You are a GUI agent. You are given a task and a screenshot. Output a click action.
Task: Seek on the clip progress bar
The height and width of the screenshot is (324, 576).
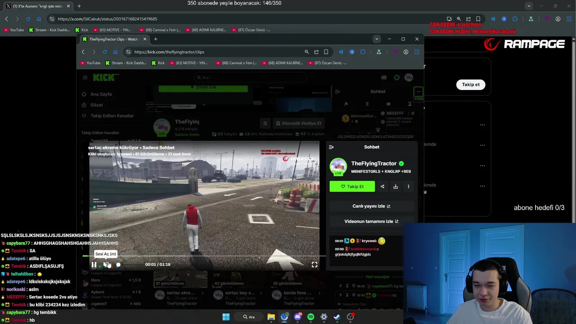pos(204,256)
